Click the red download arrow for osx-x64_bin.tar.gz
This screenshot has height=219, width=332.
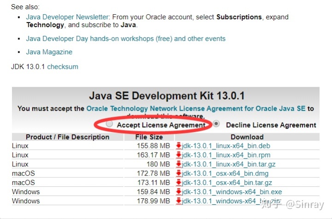[x=179, y=182]
